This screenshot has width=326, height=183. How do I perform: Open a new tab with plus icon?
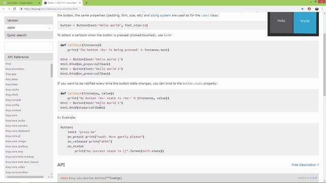click(86, 3)
